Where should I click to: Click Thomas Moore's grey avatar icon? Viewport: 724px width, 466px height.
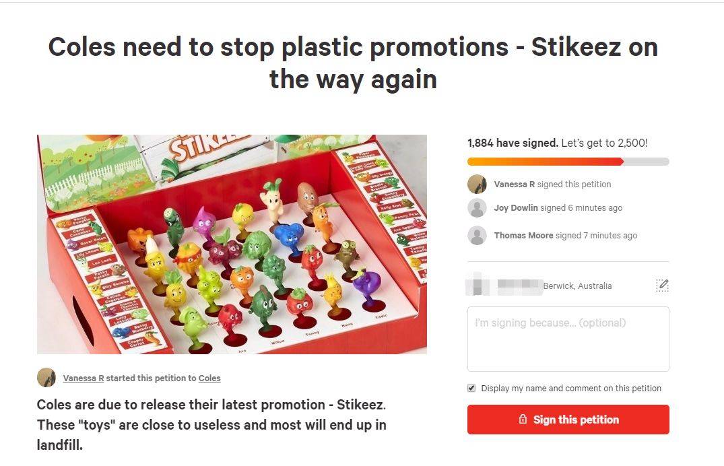[477, 236]
